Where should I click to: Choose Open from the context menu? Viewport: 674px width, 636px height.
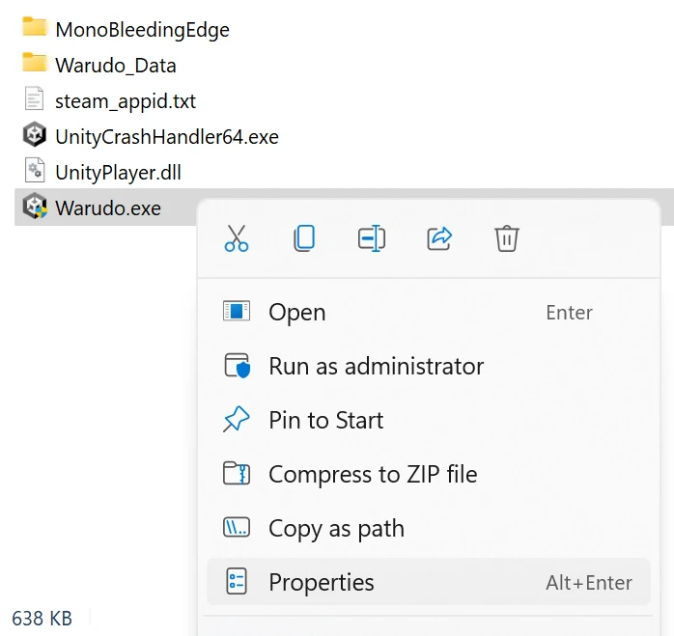[x=428, y=312]
